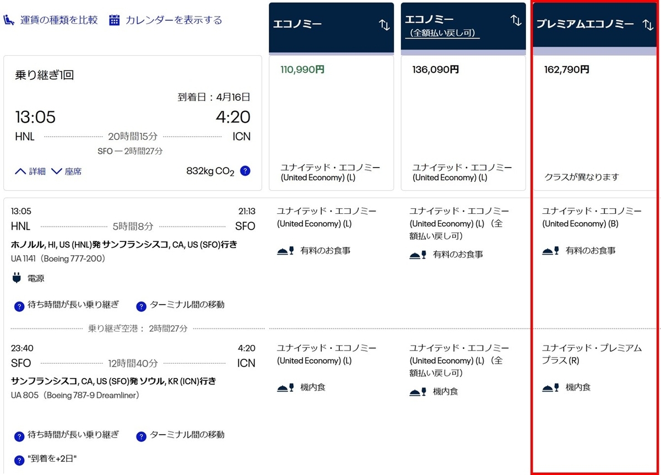Click the 電源 power outlet icon

coord(15,278)
